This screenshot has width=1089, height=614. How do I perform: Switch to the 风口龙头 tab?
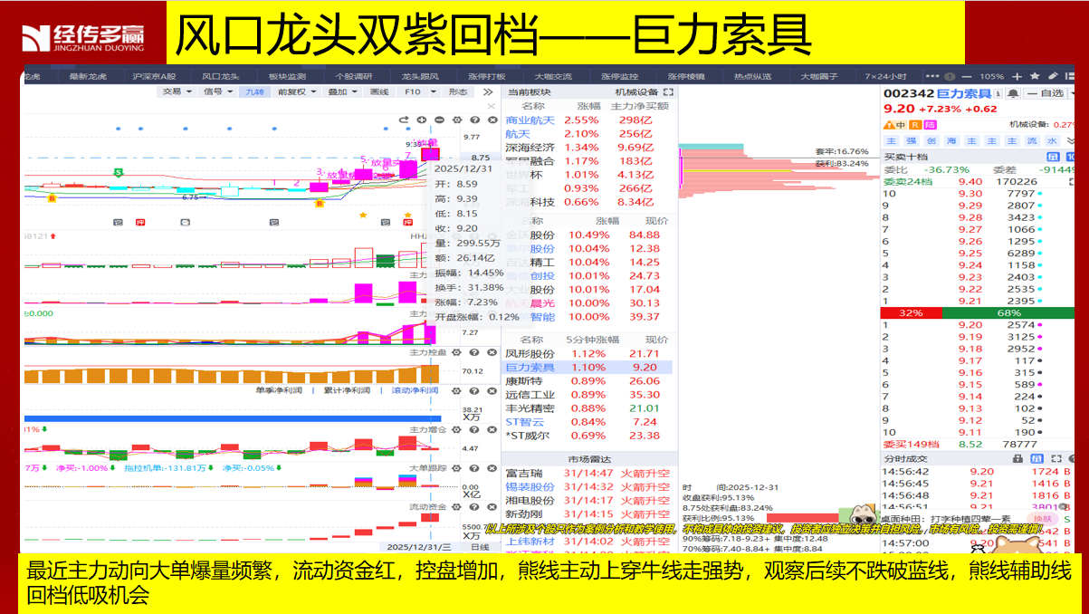click(221, 77)
